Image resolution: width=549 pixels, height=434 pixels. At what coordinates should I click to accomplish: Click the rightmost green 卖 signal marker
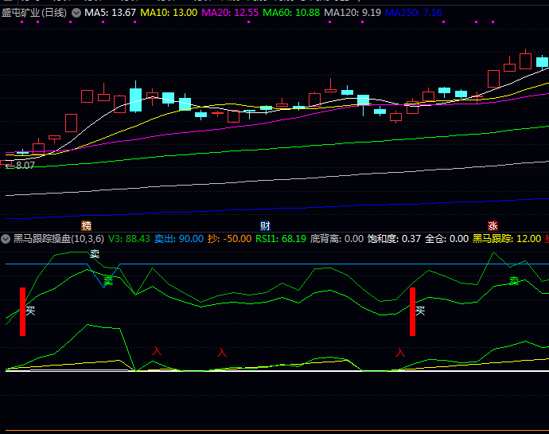pos(514,281)
